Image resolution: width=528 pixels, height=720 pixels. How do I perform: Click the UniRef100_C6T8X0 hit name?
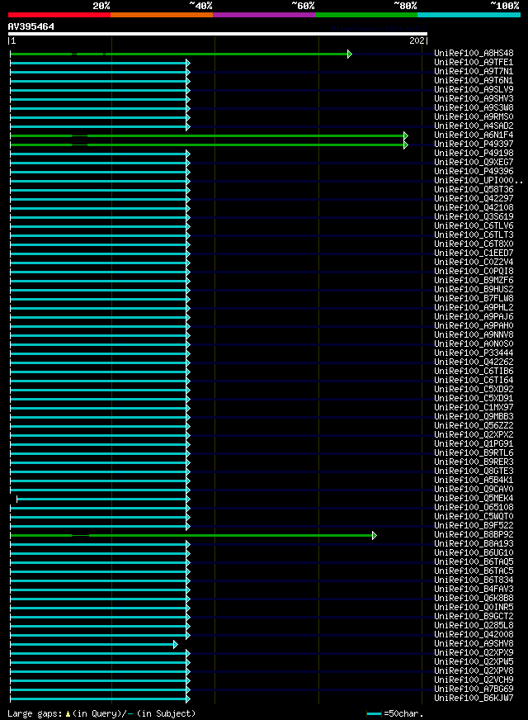[x=474, y=244]
